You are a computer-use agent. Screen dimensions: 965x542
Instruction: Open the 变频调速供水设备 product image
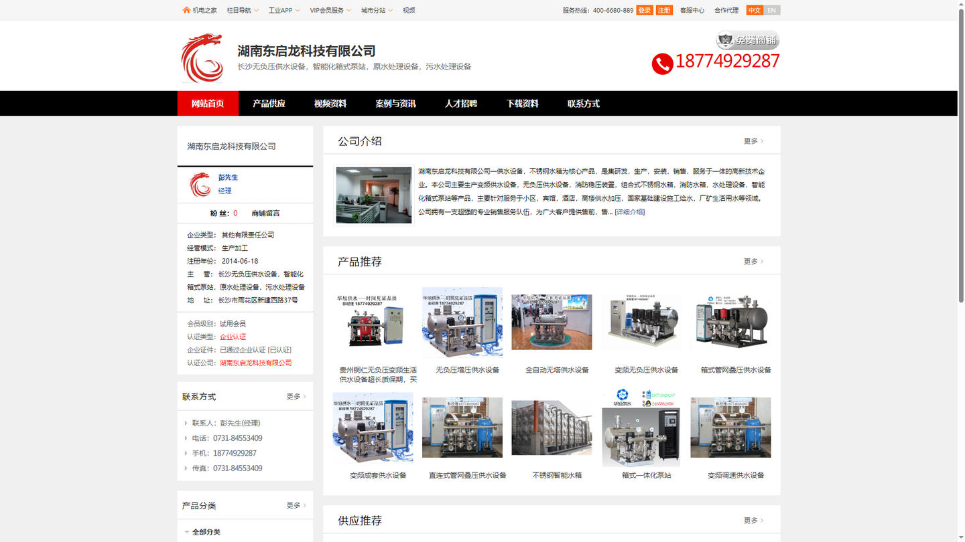click(x=731, y=428)
